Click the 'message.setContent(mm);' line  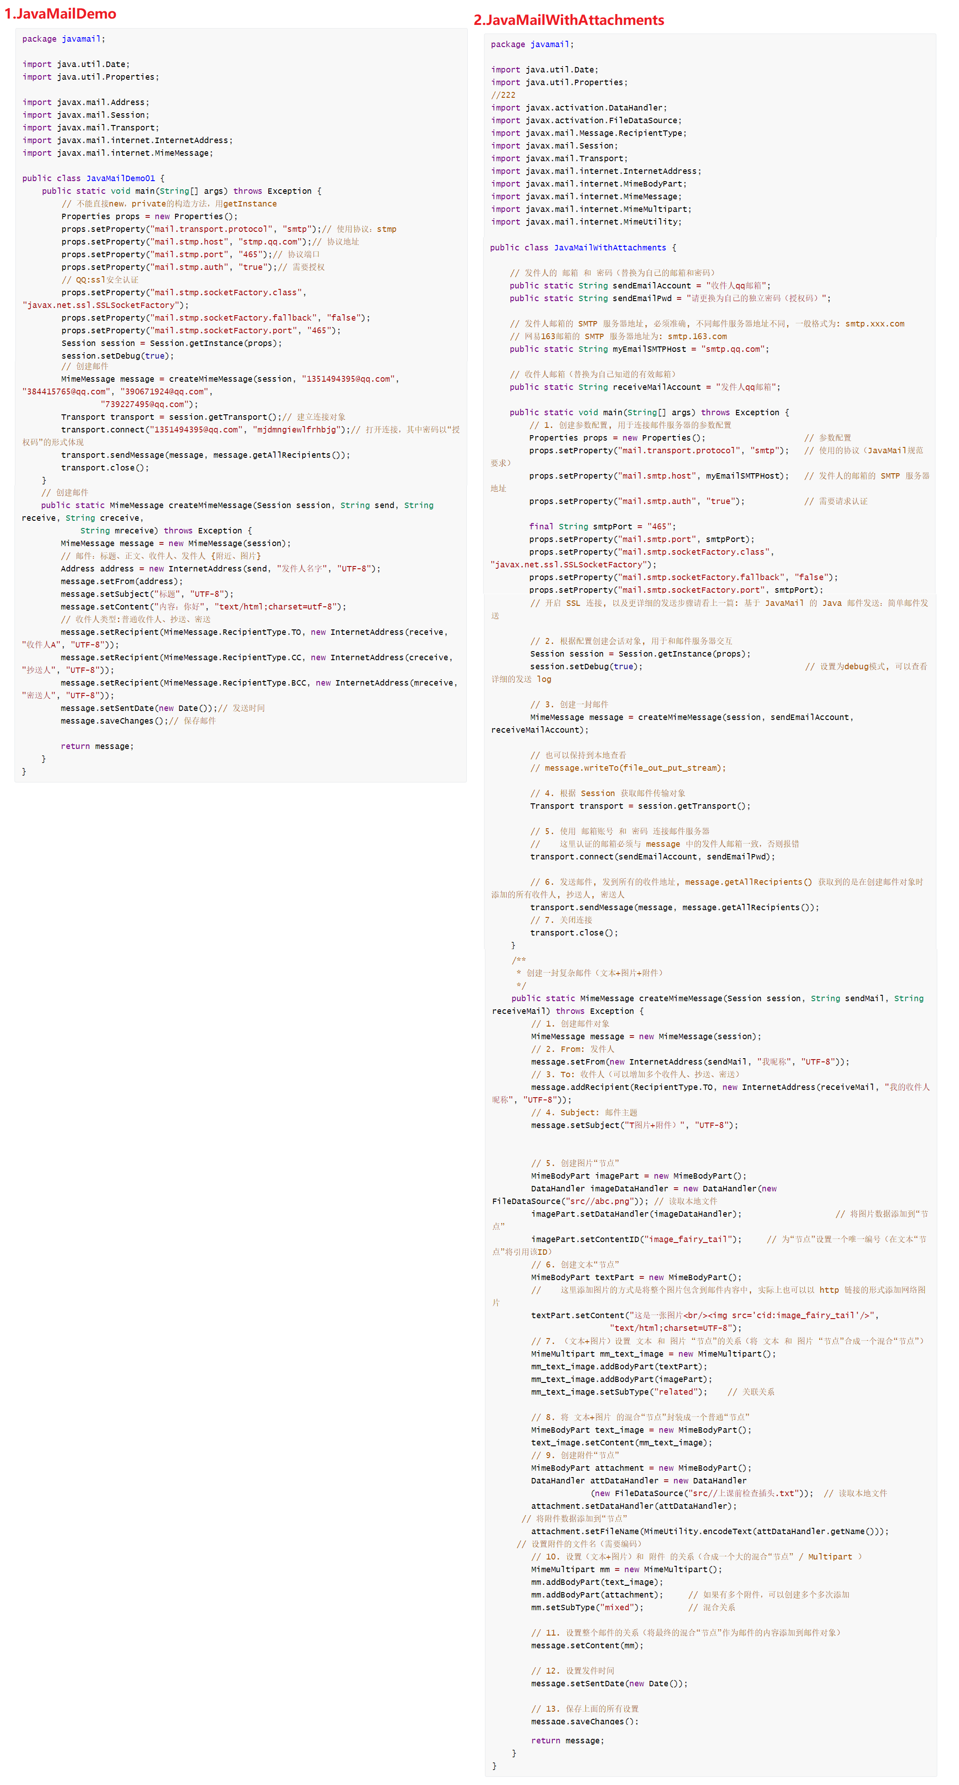tap(586, 1645)
